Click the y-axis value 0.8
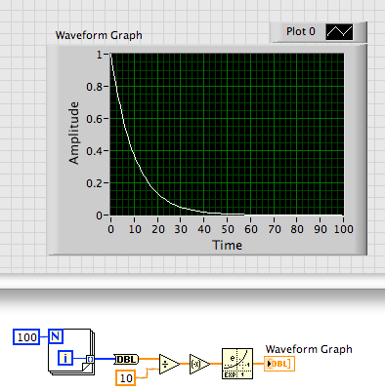Viewport: 385px width, 391px height. (x=94, y=87)
